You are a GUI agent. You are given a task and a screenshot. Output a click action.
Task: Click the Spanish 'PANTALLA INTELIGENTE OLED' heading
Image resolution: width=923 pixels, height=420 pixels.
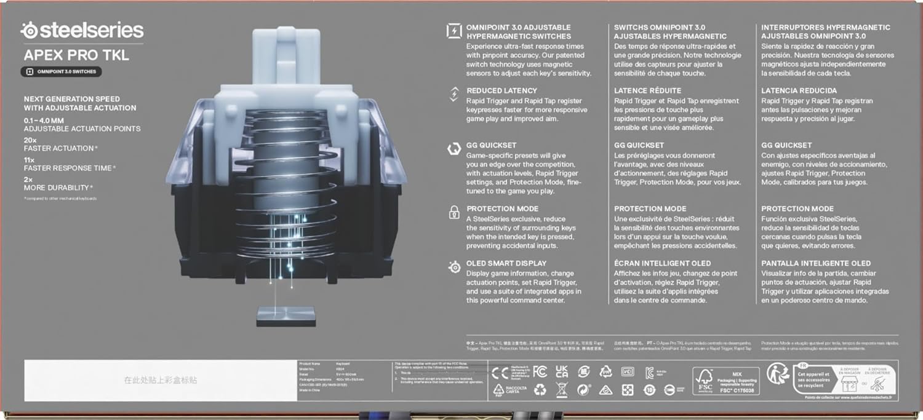(816, 263)
